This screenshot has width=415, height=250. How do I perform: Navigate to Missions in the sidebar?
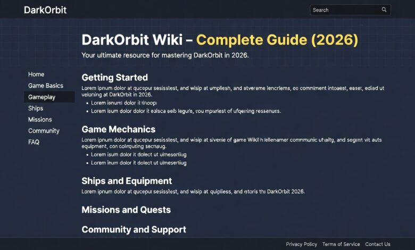coord(40,120)
